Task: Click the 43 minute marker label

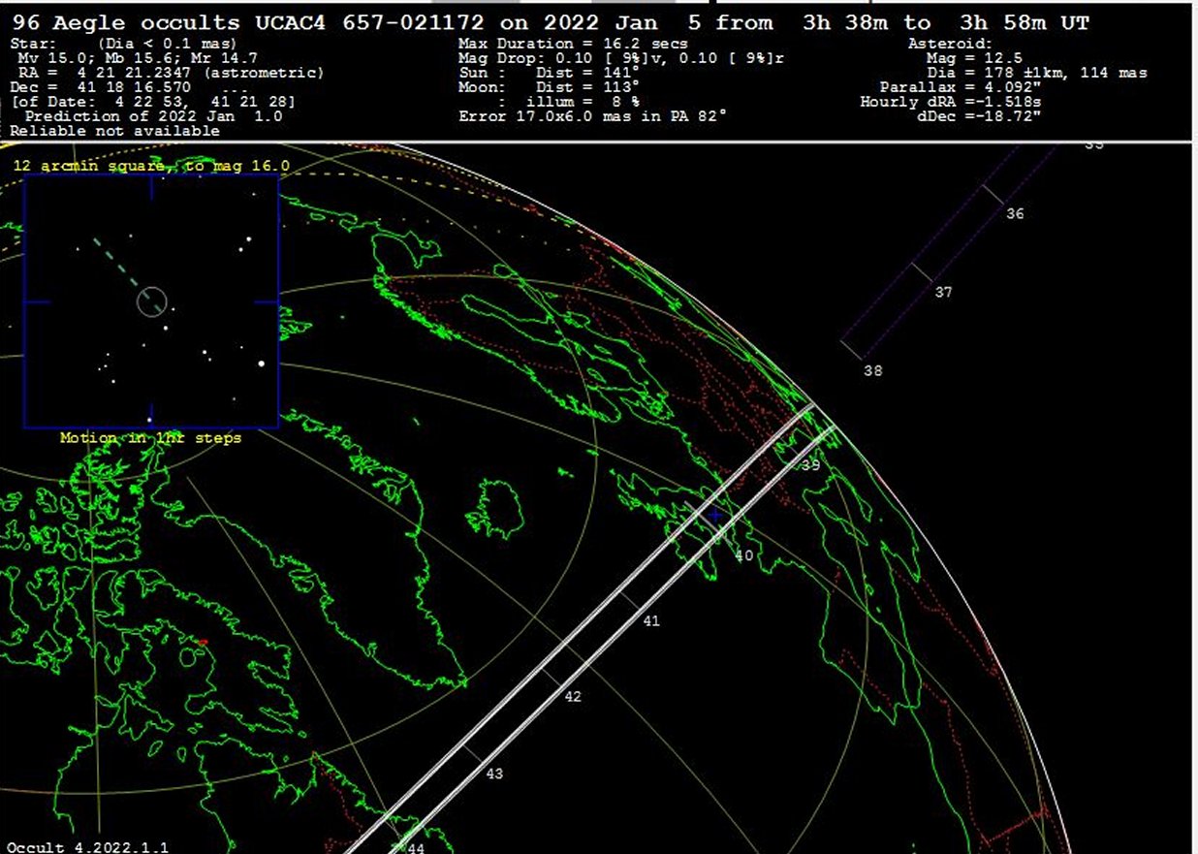Action: point(494,774)
